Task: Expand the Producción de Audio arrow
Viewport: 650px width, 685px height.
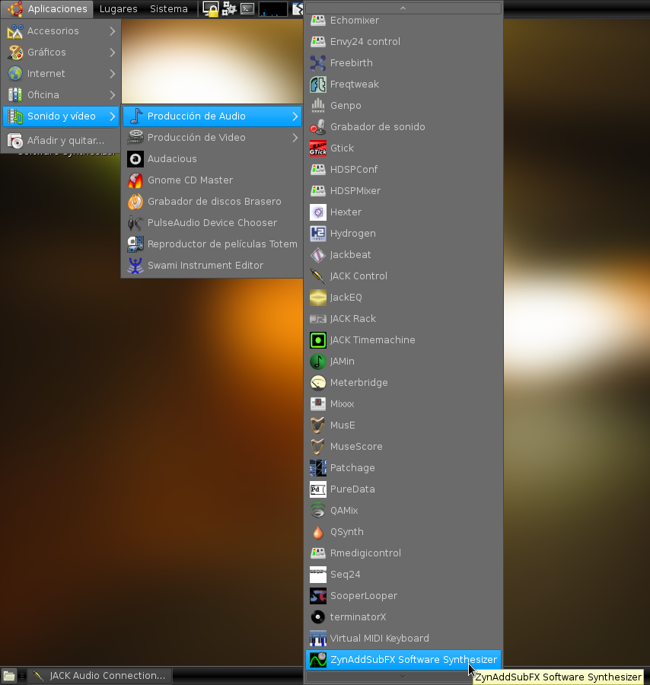Action: [295, 116]
